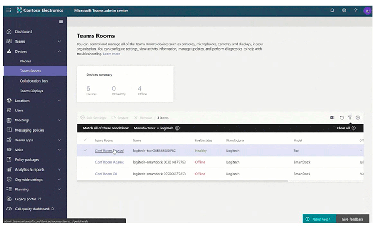The width and height of the screenshot is (373, 227).
Task: Click the table's horizontal scrollbar
Action: (182, 181)
